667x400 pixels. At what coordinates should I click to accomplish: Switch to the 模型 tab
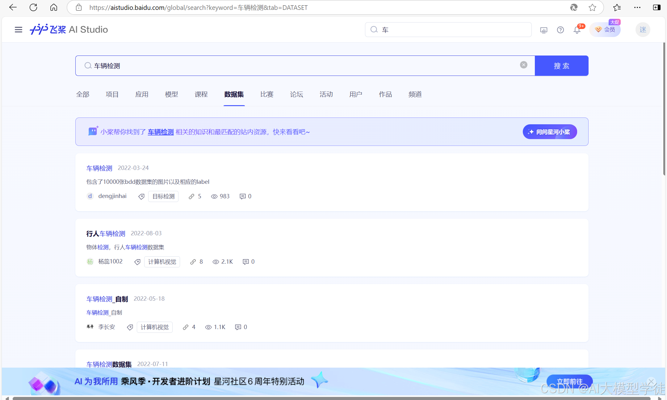pos(171,94)
